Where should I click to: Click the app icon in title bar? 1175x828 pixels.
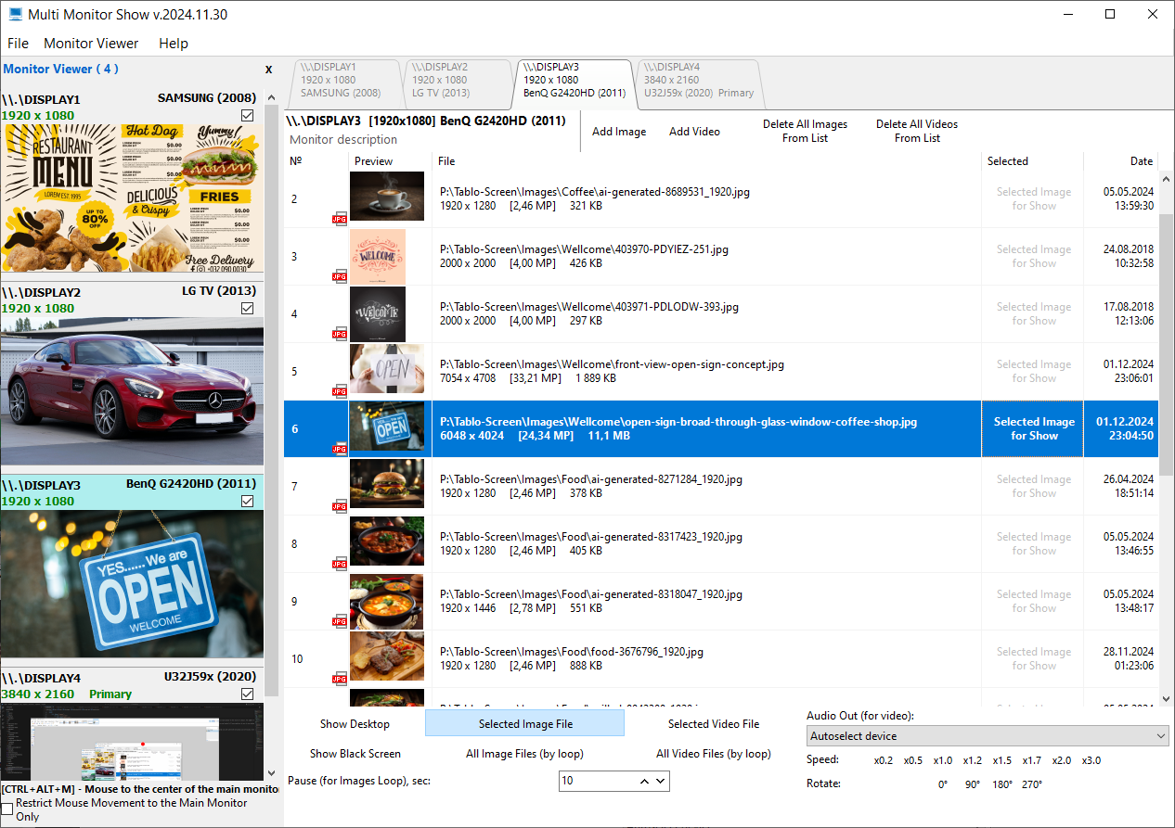click(15, 15)
